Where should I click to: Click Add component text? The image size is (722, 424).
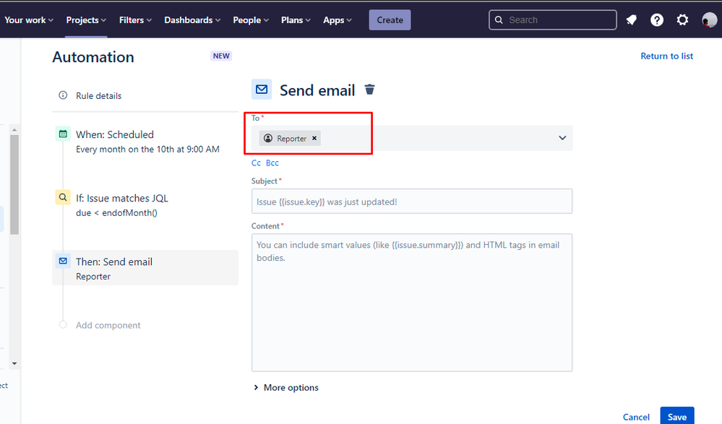tap(108, 325)
